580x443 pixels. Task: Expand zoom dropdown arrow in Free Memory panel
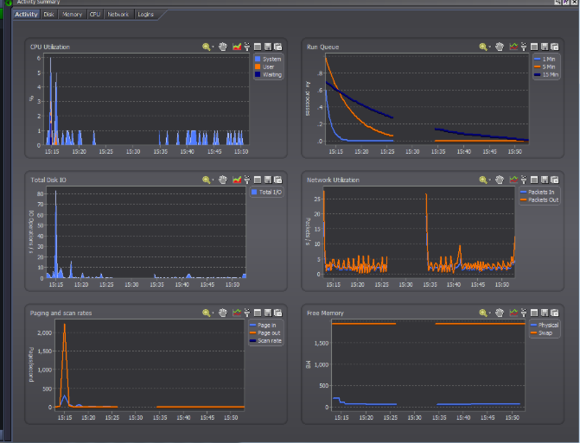click(x=489, y=313)
